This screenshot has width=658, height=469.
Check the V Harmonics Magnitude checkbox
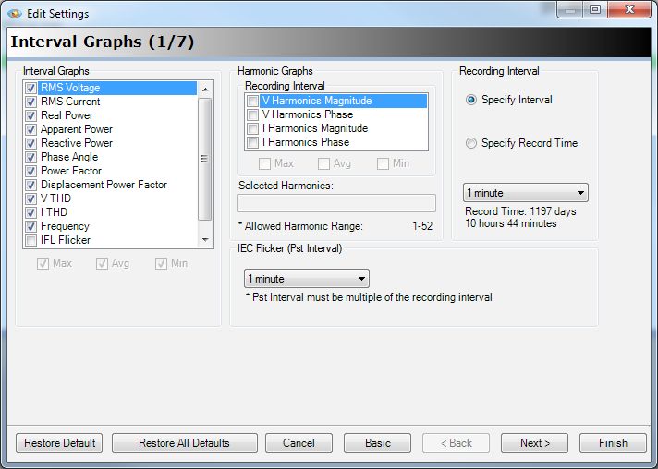point(252,101)
